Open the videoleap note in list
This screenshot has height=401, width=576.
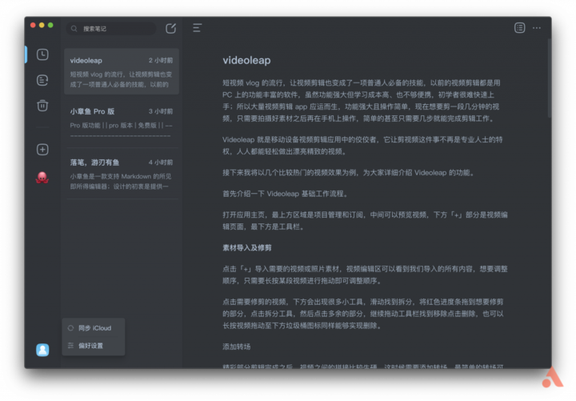tap(122, 72)
